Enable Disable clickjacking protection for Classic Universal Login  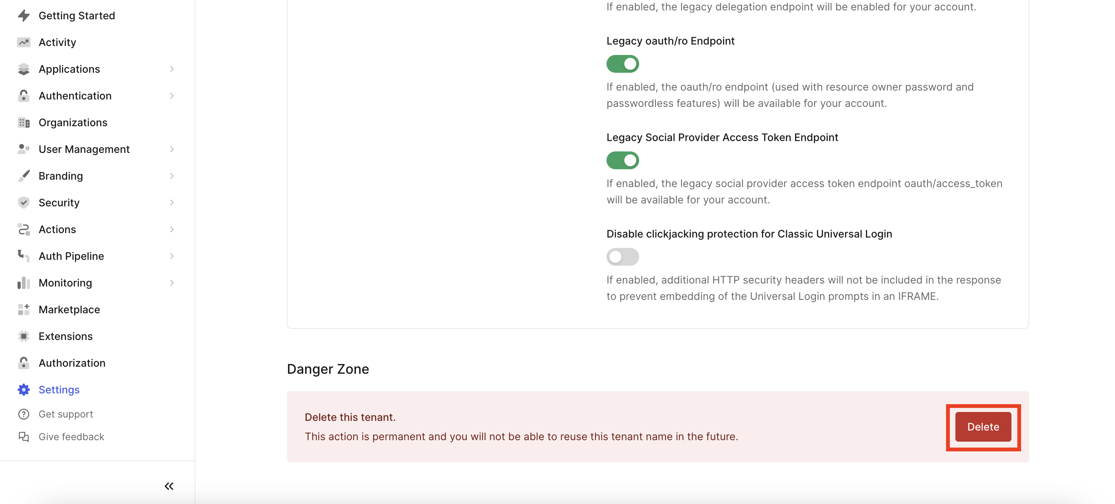coord(622,256)
